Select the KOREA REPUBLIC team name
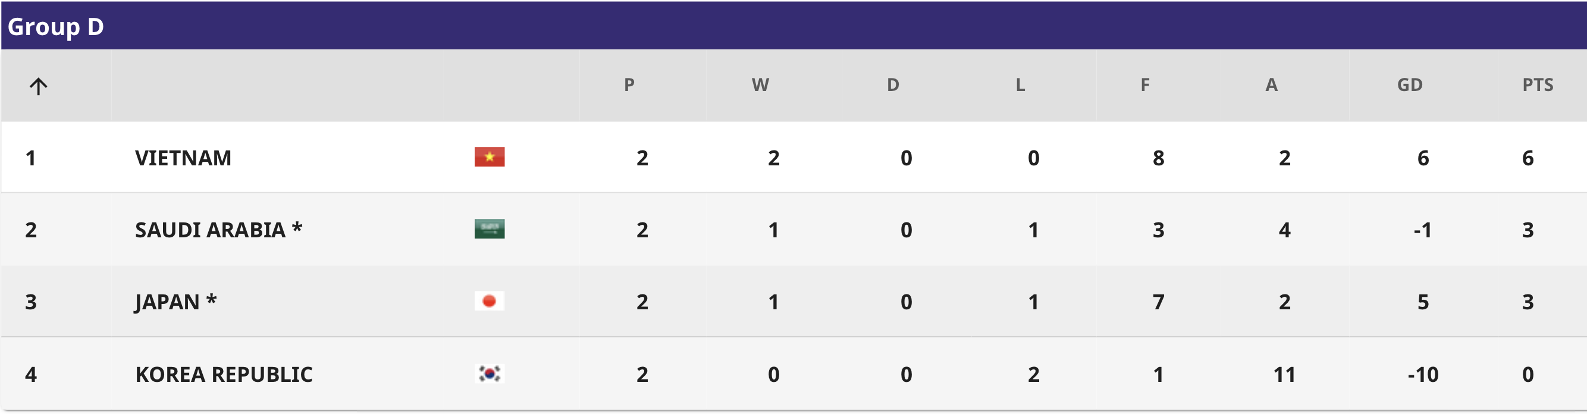This screenshot has width=1587, height=414. (224, 375)
